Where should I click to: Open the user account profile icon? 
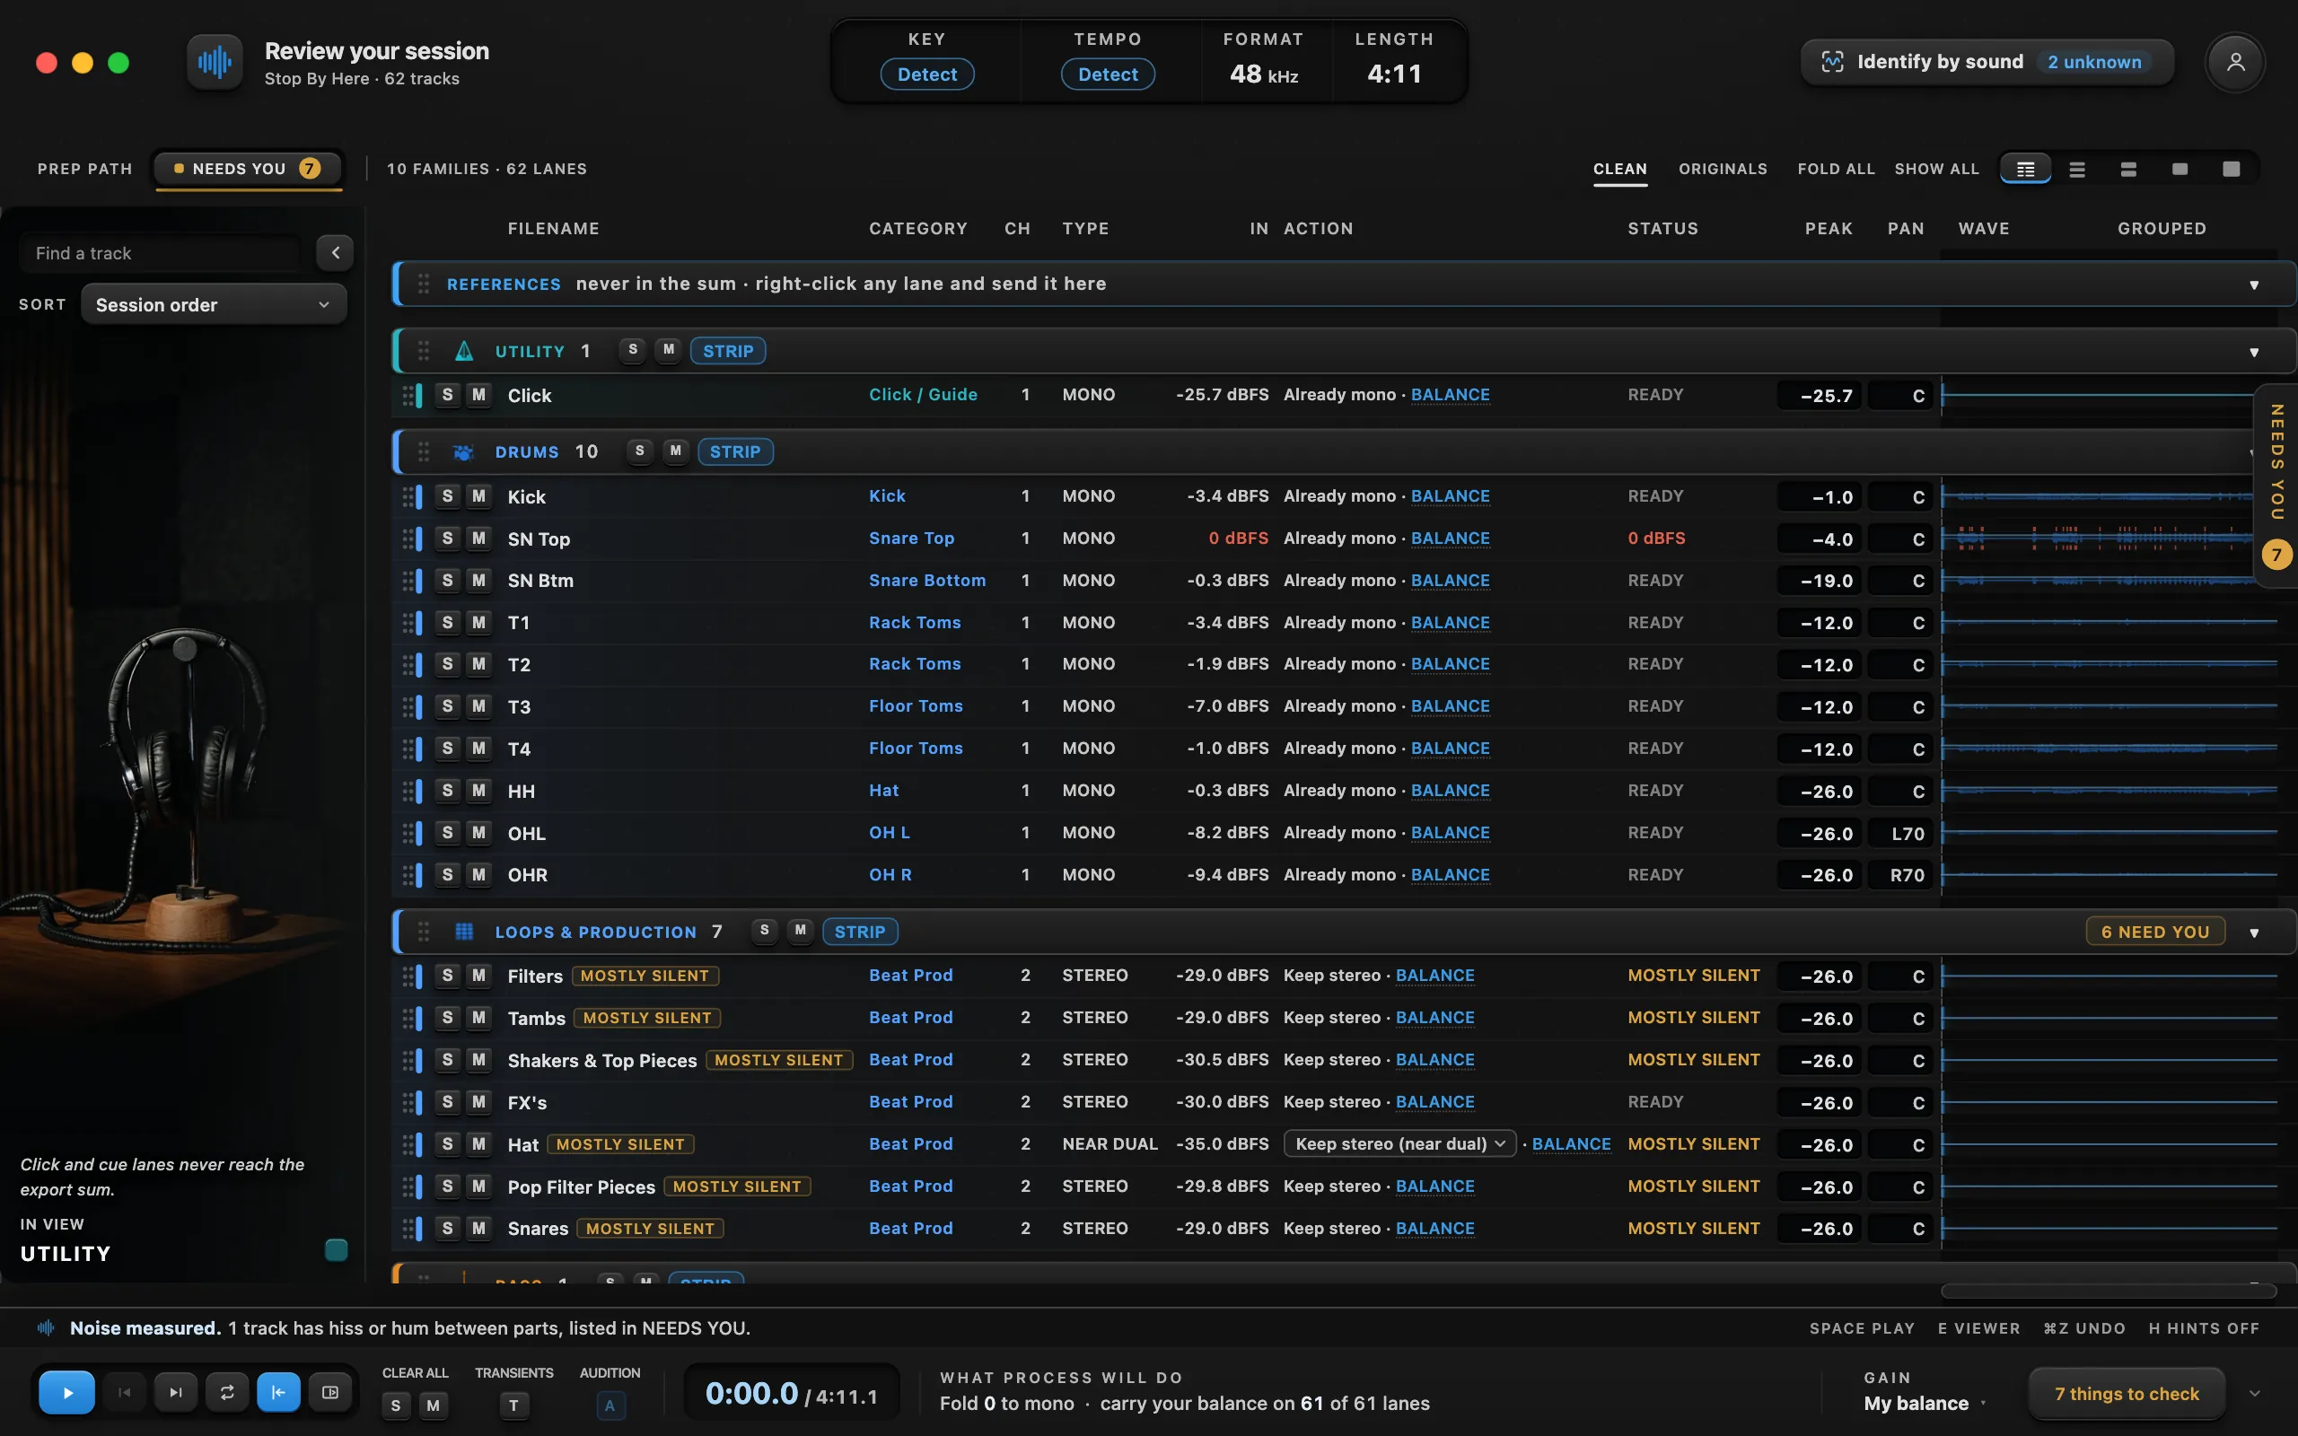2235,62
